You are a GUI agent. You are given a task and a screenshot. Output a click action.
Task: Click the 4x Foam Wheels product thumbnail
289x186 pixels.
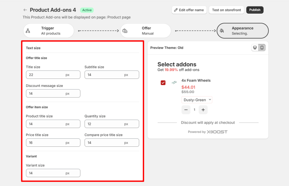pos(174,82)
